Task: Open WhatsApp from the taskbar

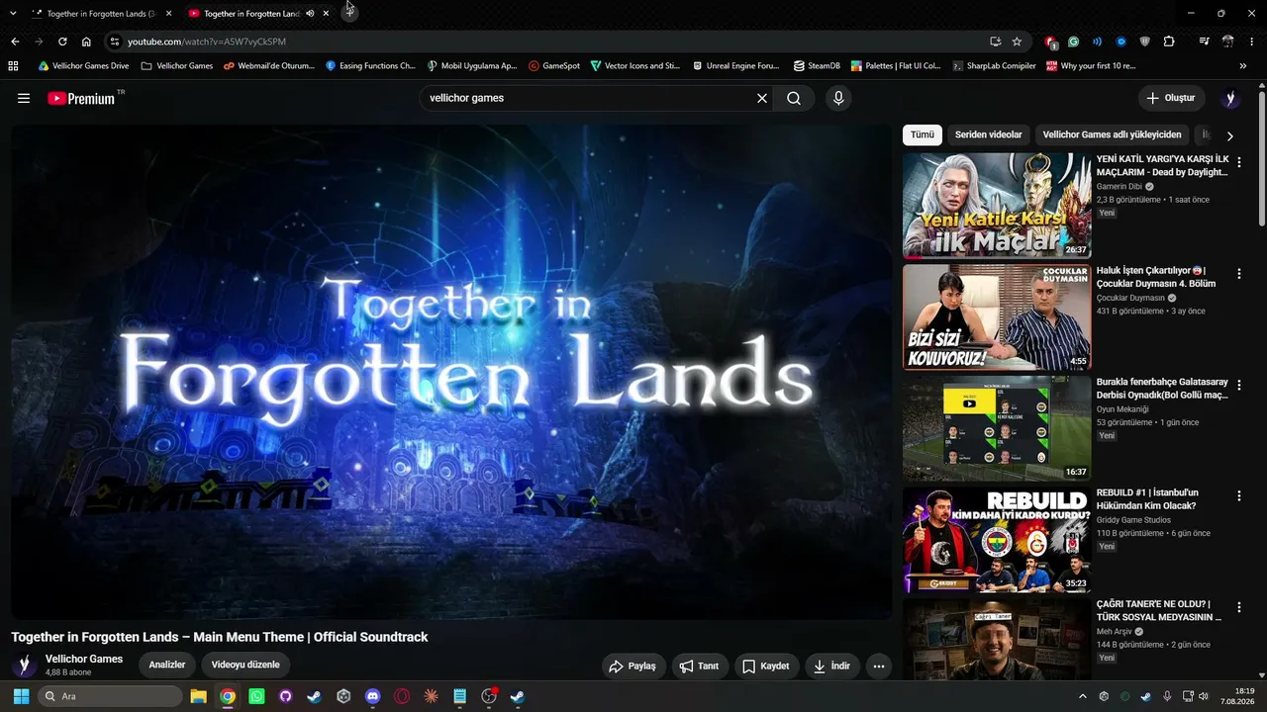Action: (256, 696)
